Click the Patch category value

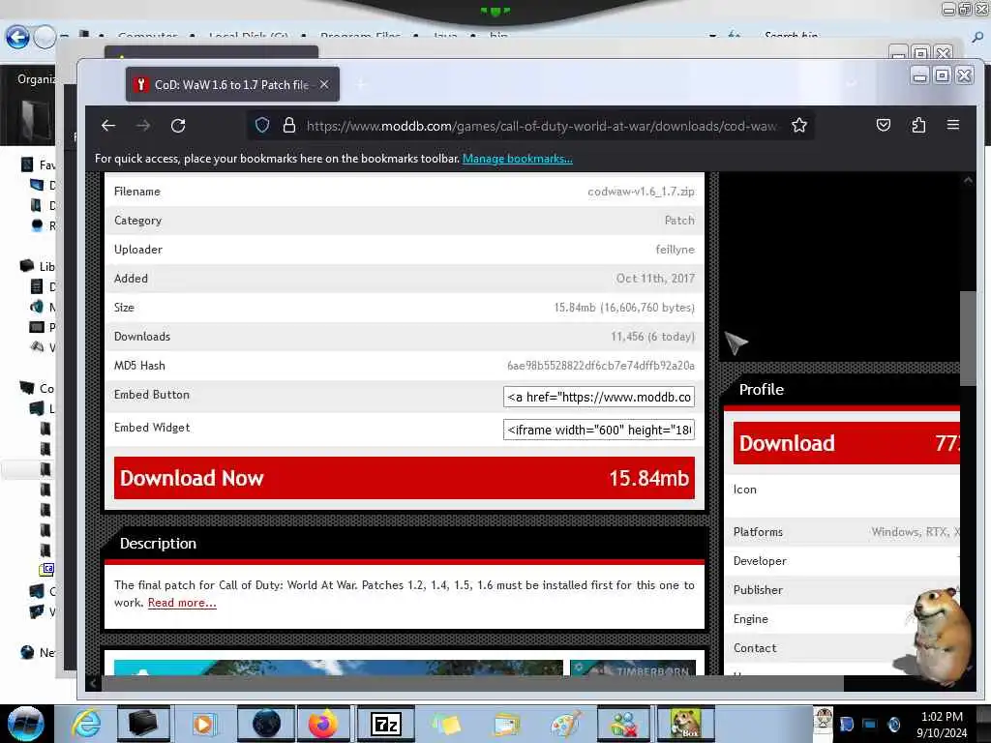pos(679,221)
